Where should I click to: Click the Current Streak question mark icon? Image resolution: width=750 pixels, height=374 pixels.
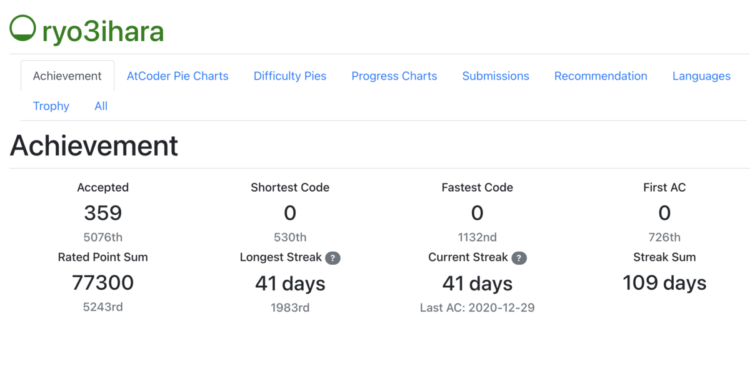pyautogui.click(x=519, y=258)
